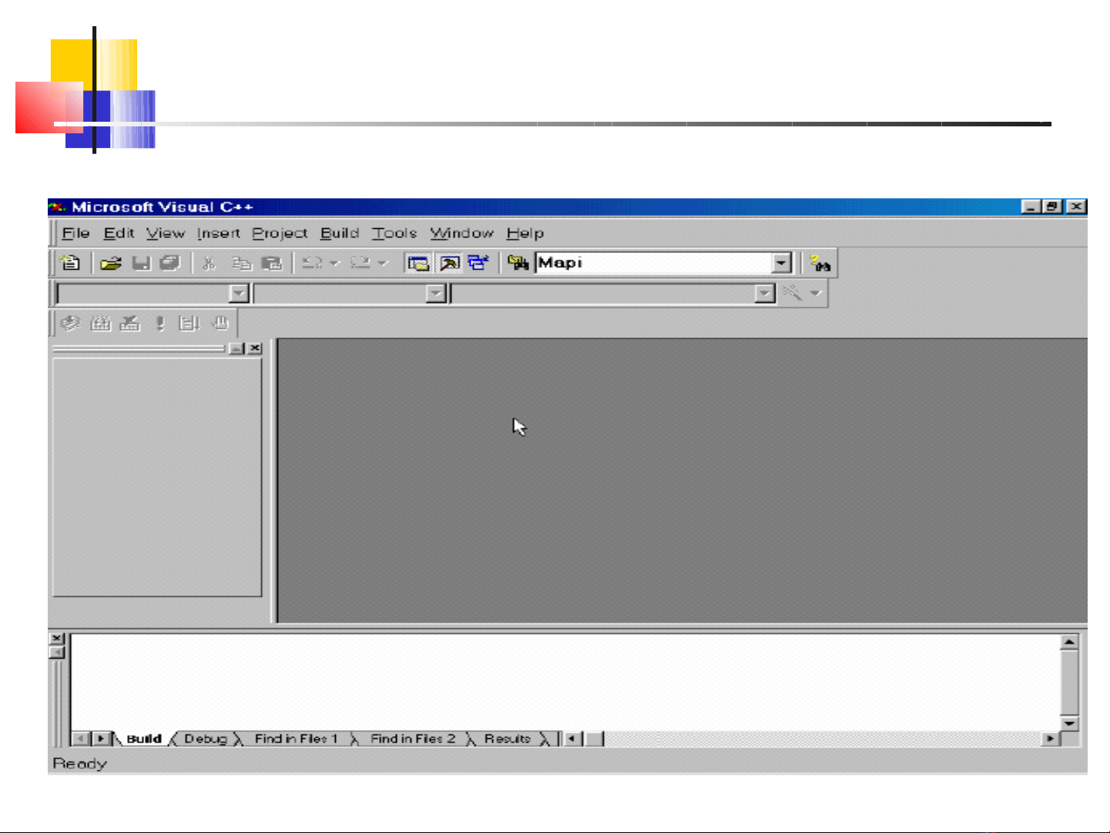Image resolution: width=1110 pixels, height=833 pixels.
Task: Click the Find in Files icon
Action: (x=518, y=264)
